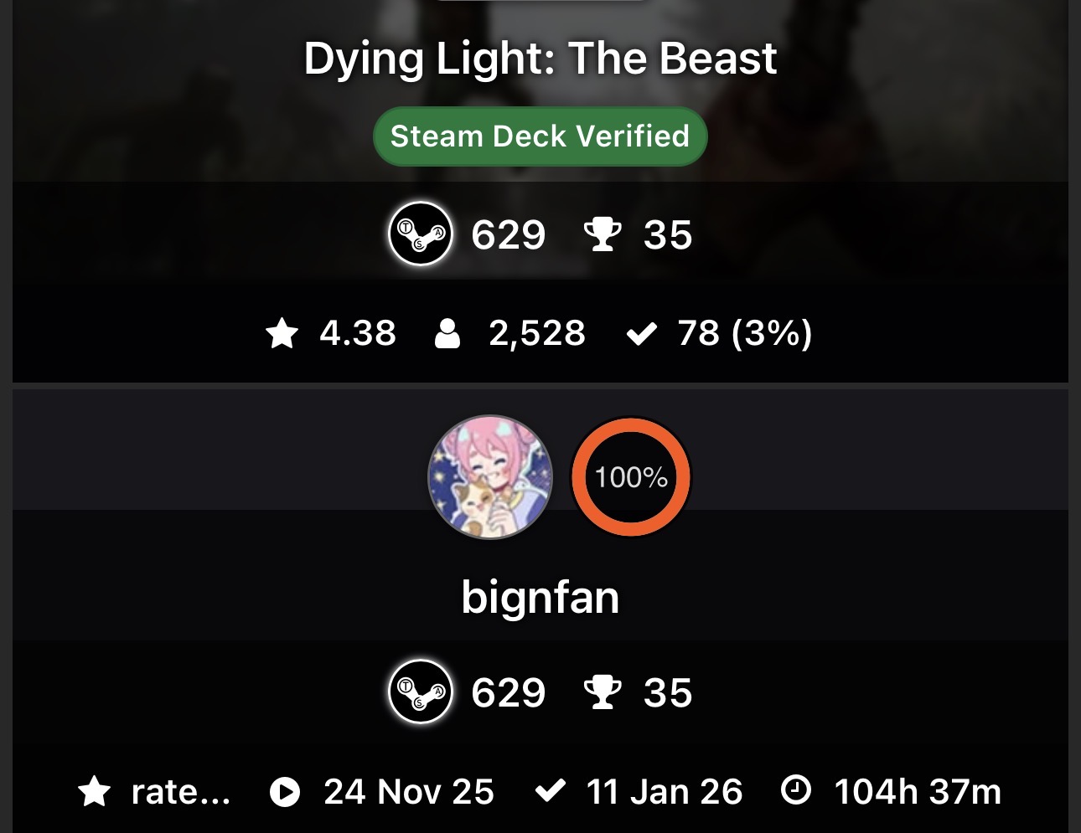Click the 4.38 rating value
The width and height of the screenshot is (1081, 833).
tap(358, 333)
